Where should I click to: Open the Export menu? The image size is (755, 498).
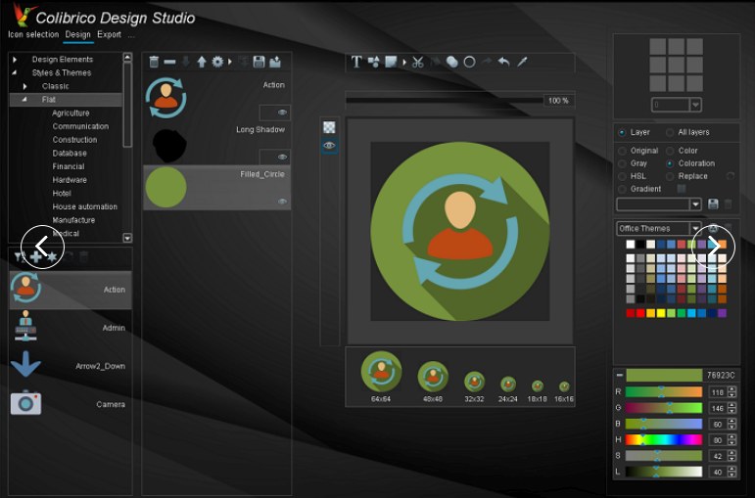[x=109, y=35]
